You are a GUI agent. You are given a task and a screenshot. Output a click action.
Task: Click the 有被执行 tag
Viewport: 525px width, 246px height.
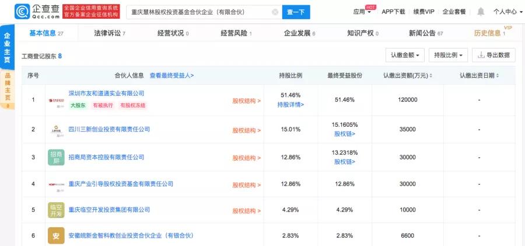(103, 105)
